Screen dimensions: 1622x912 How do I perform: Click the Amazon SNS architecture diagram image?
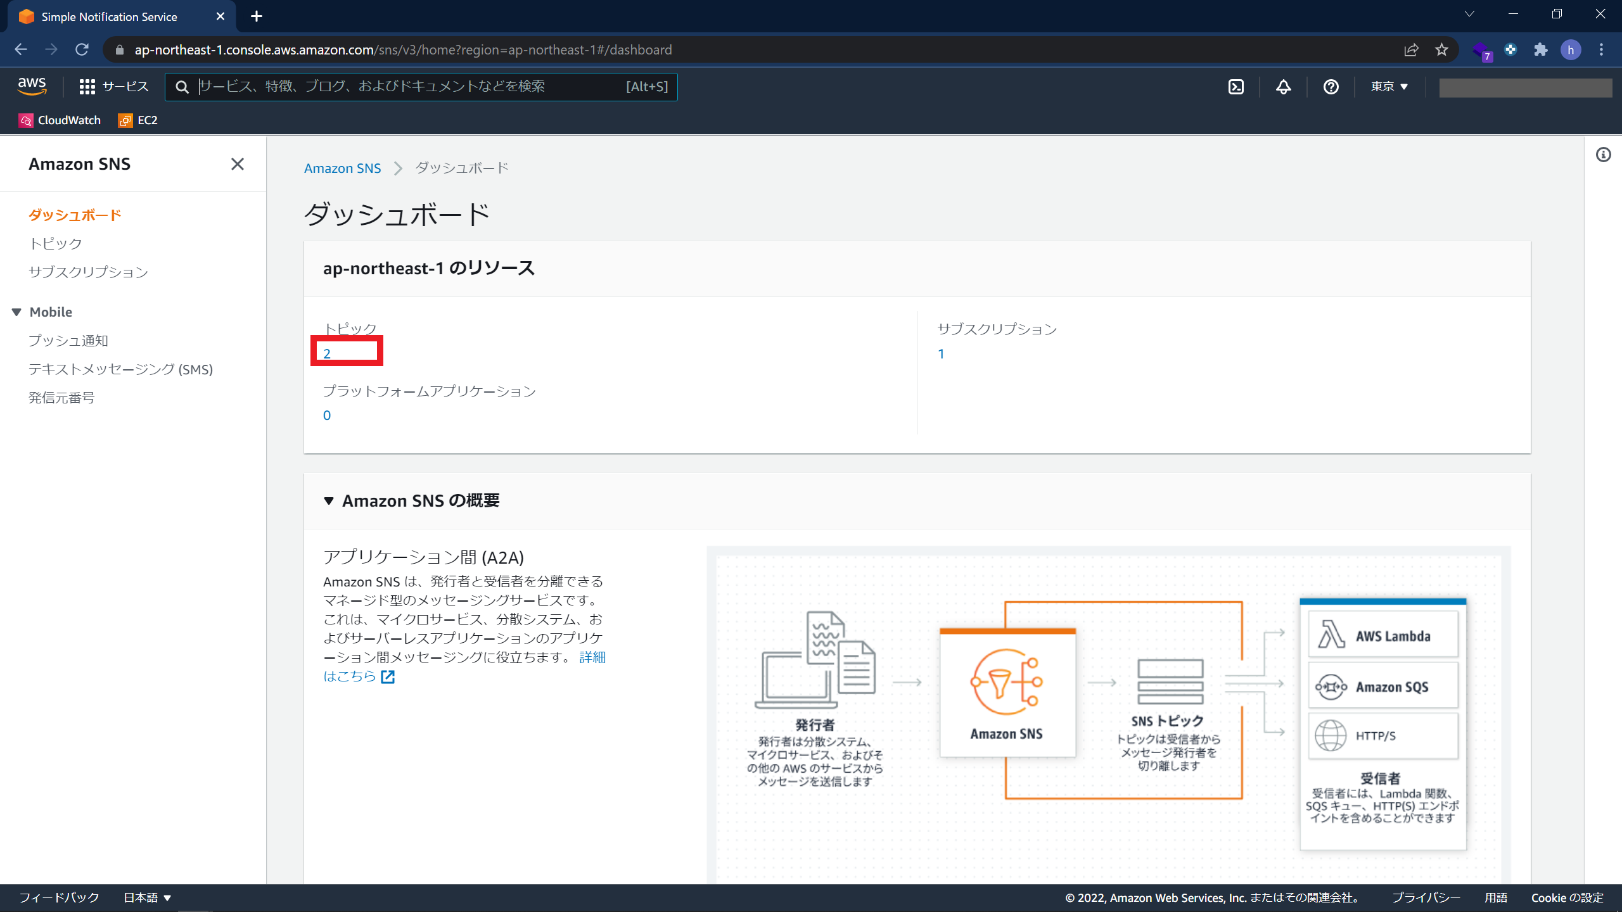click(1108, 716)
